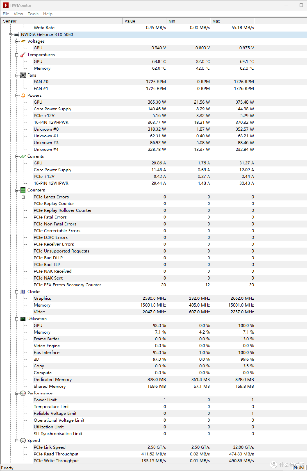Viewport: 307px width, 471px height.
Task: Click the Voltages lightning icon
Action: tap(23, 41)
